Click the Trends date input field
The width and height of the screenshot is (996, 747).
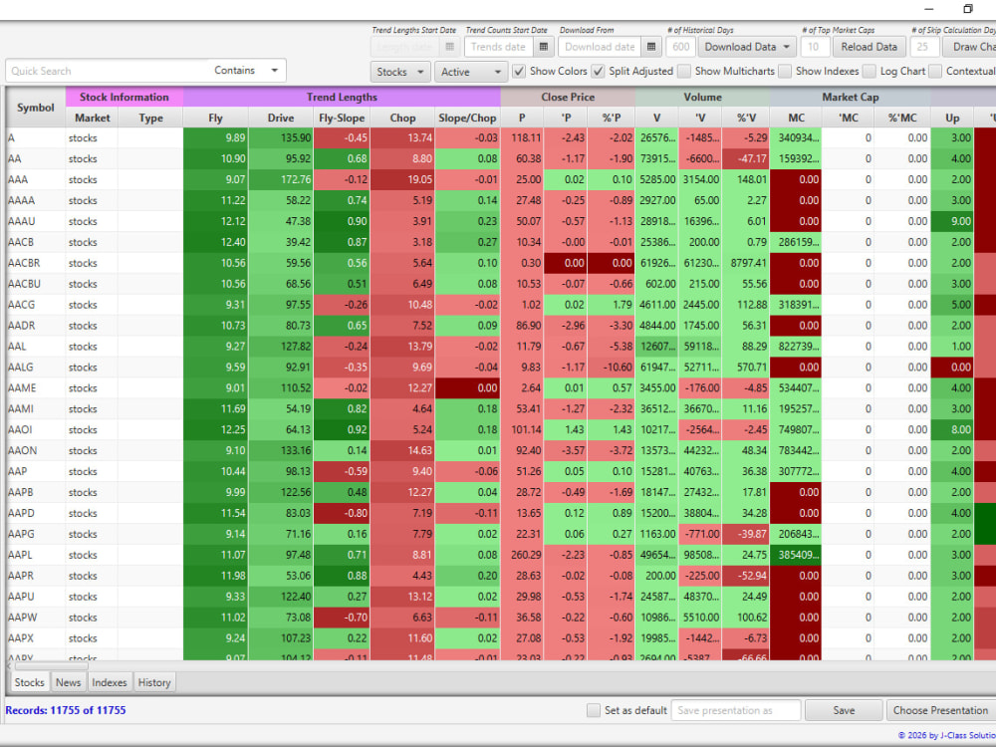500,47
